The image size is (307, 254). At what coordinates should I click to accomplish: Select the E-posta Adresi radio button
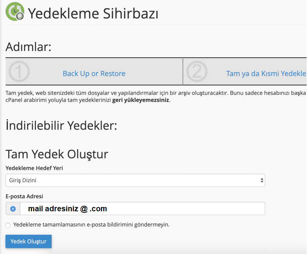coord(13,209)
